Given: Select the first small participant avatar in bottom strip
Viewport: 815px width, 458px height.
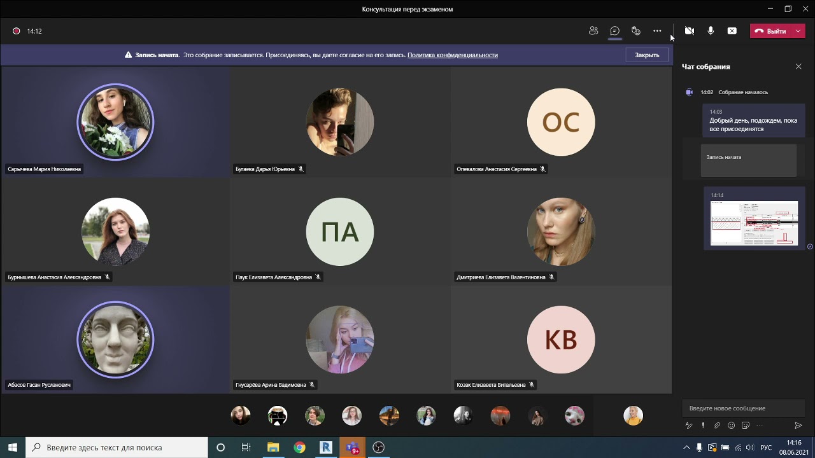Looking at the screenshot, I should [x=241, y=415].
